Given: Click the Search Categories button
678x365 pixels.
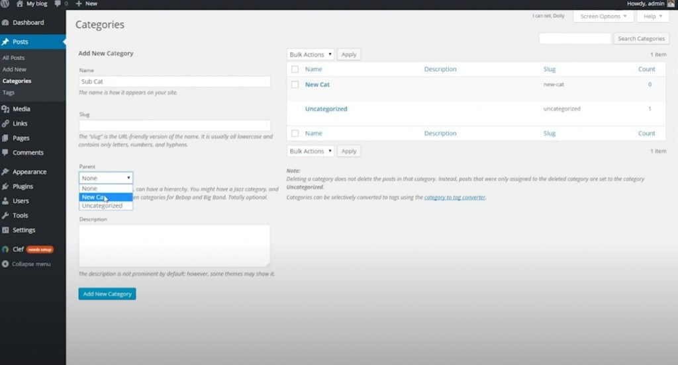Looking at the screenshot, I should (x=641, y=39).
